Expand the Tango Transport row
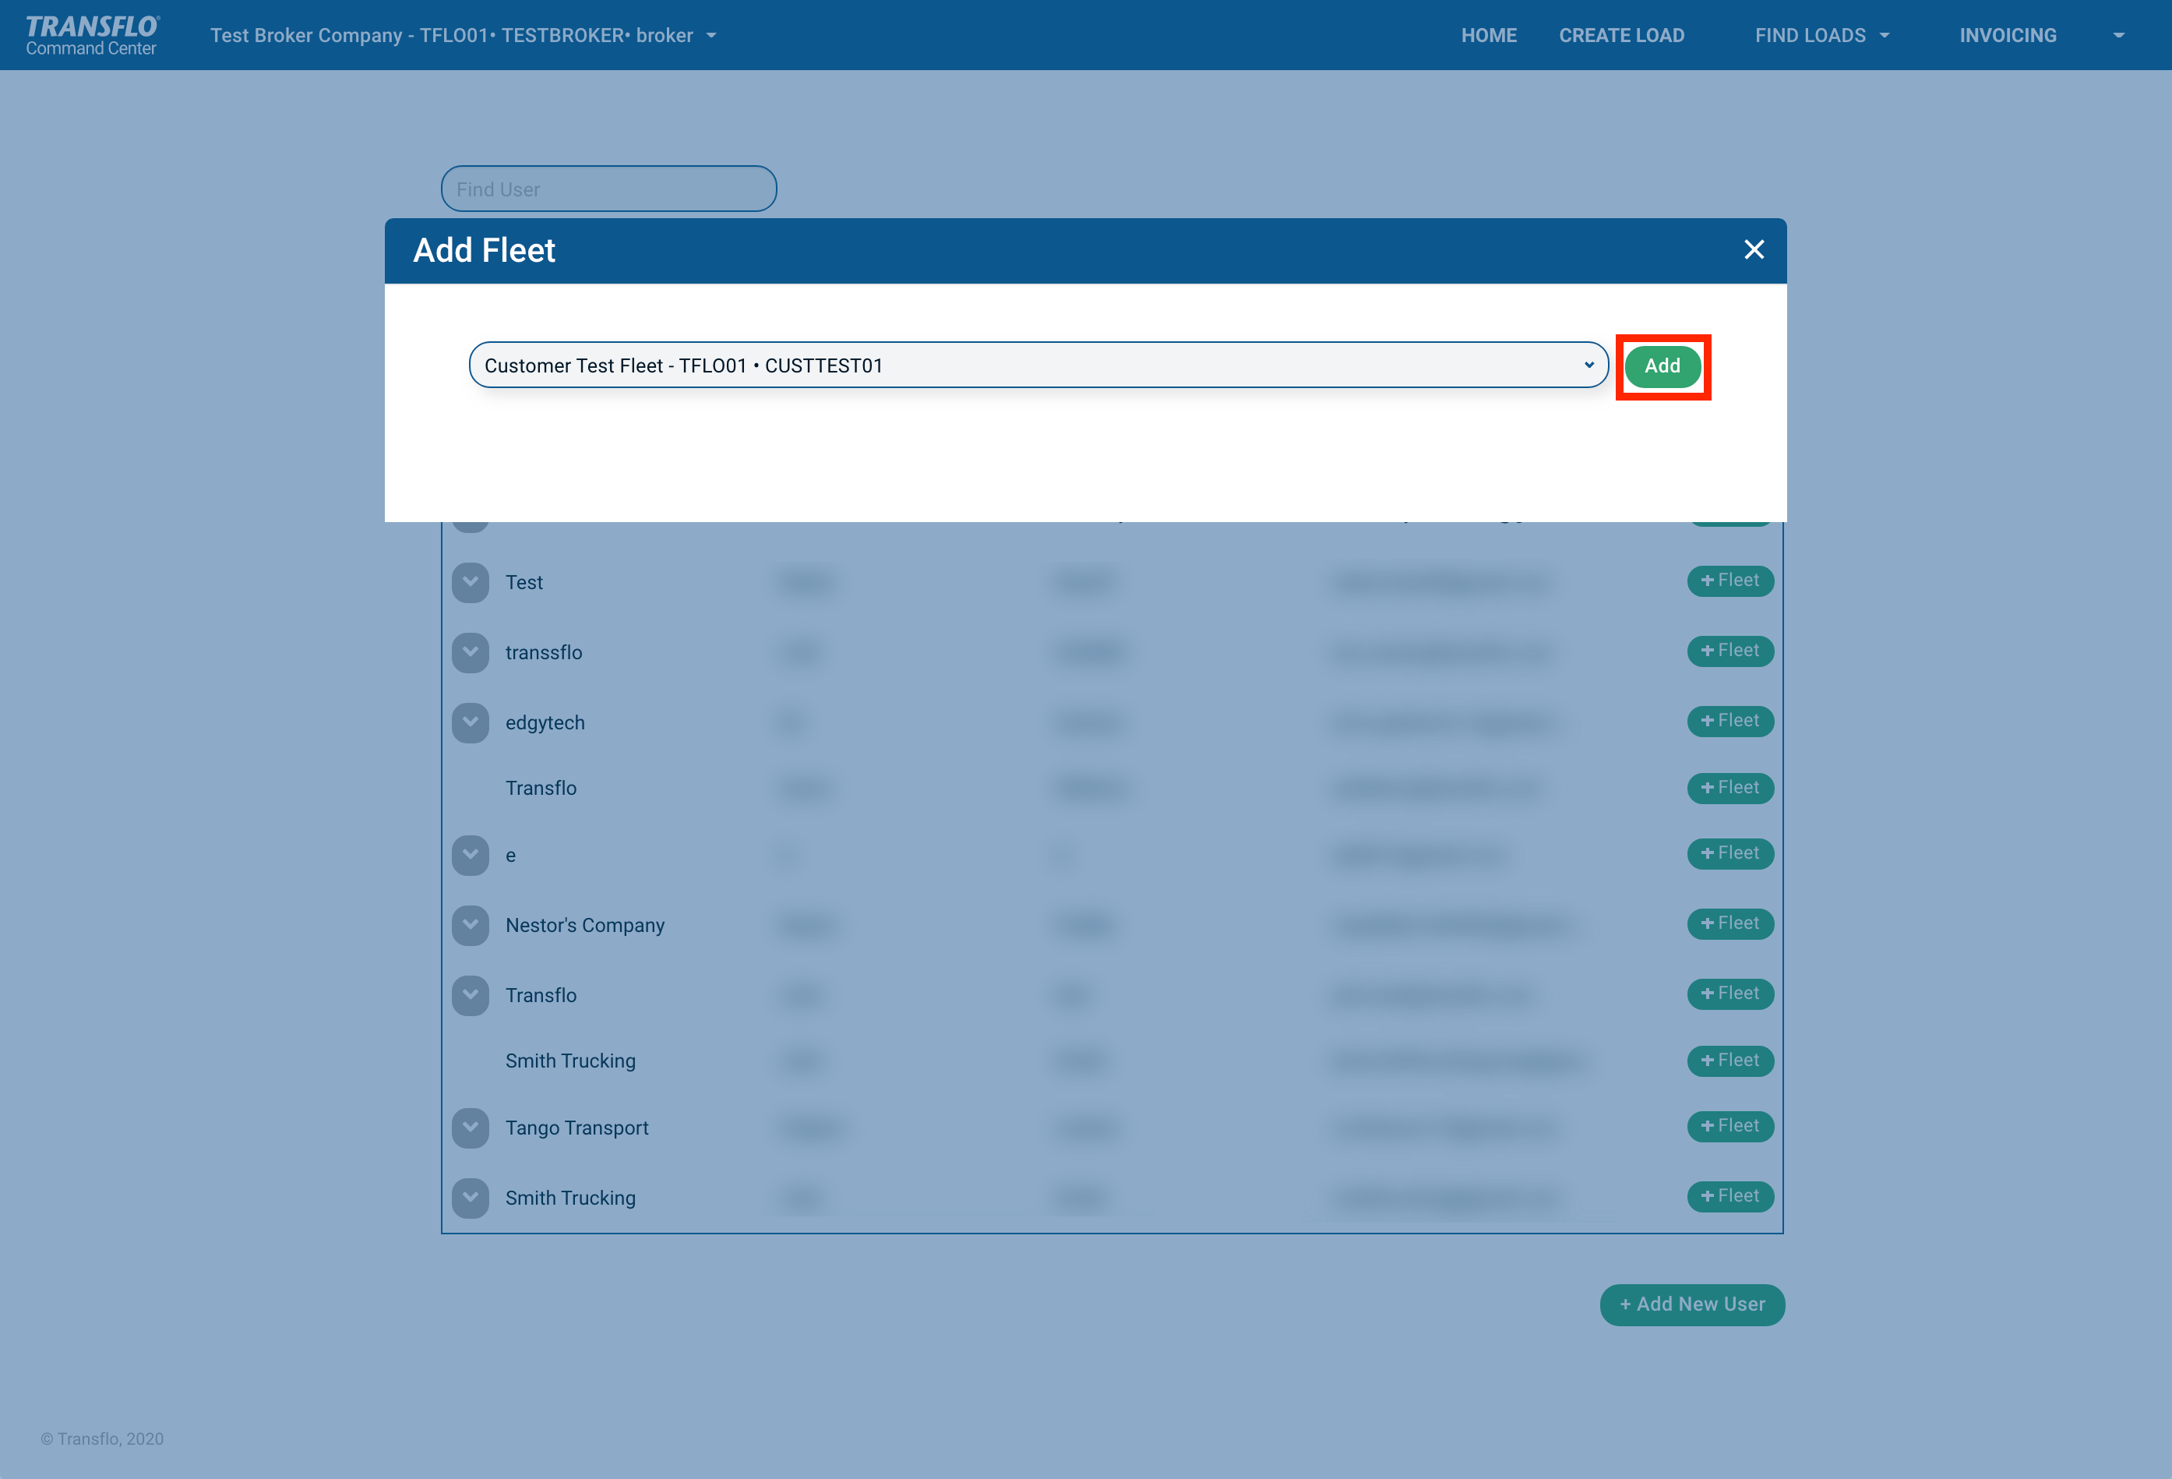 470,1128
